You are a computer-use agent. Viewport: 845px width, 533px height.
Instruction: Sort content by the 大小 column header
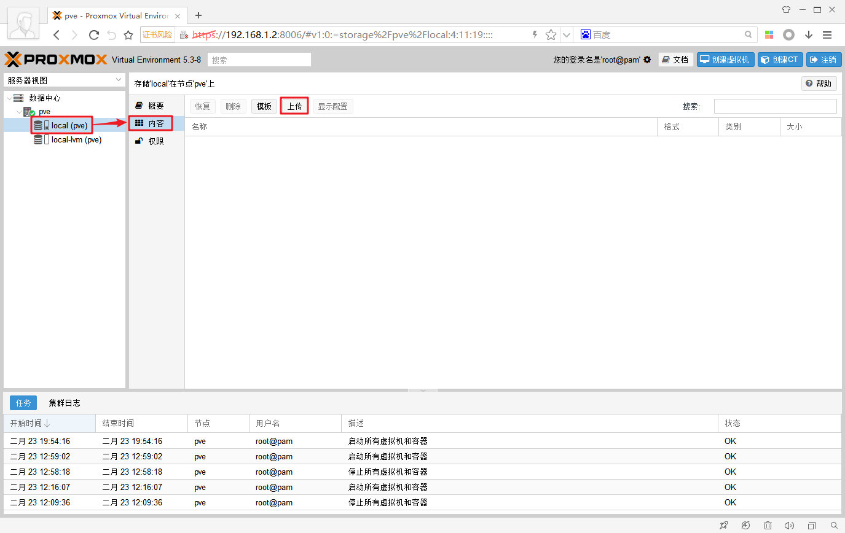point(811,126)
